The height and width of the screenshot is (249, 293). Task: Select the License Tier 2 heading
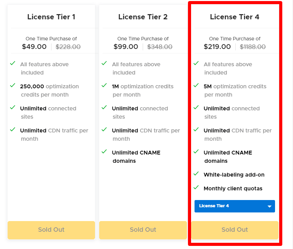[x=143, y=17]
